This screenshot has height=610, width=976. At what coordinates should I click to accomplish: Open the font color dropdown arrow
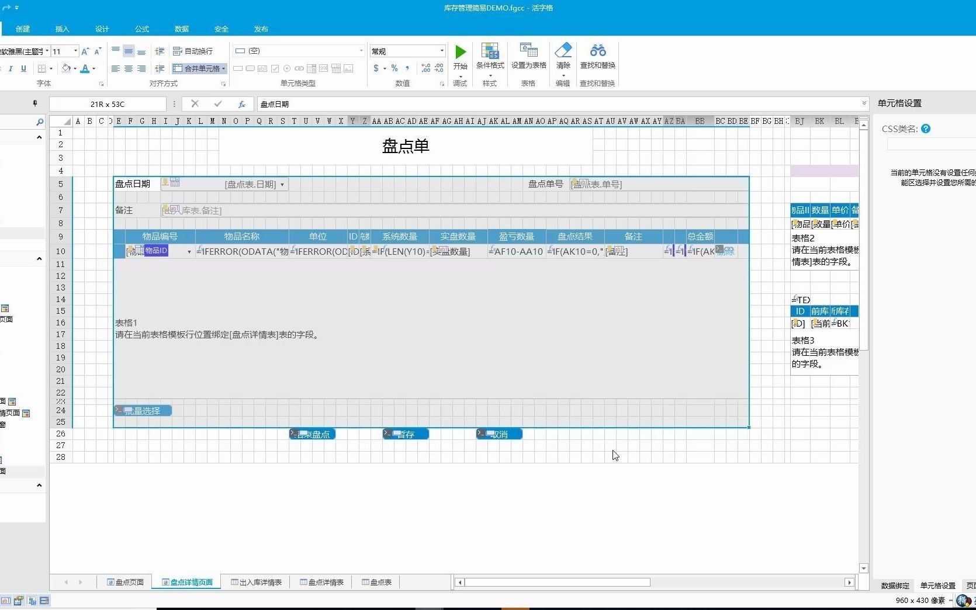click(94, 68)
